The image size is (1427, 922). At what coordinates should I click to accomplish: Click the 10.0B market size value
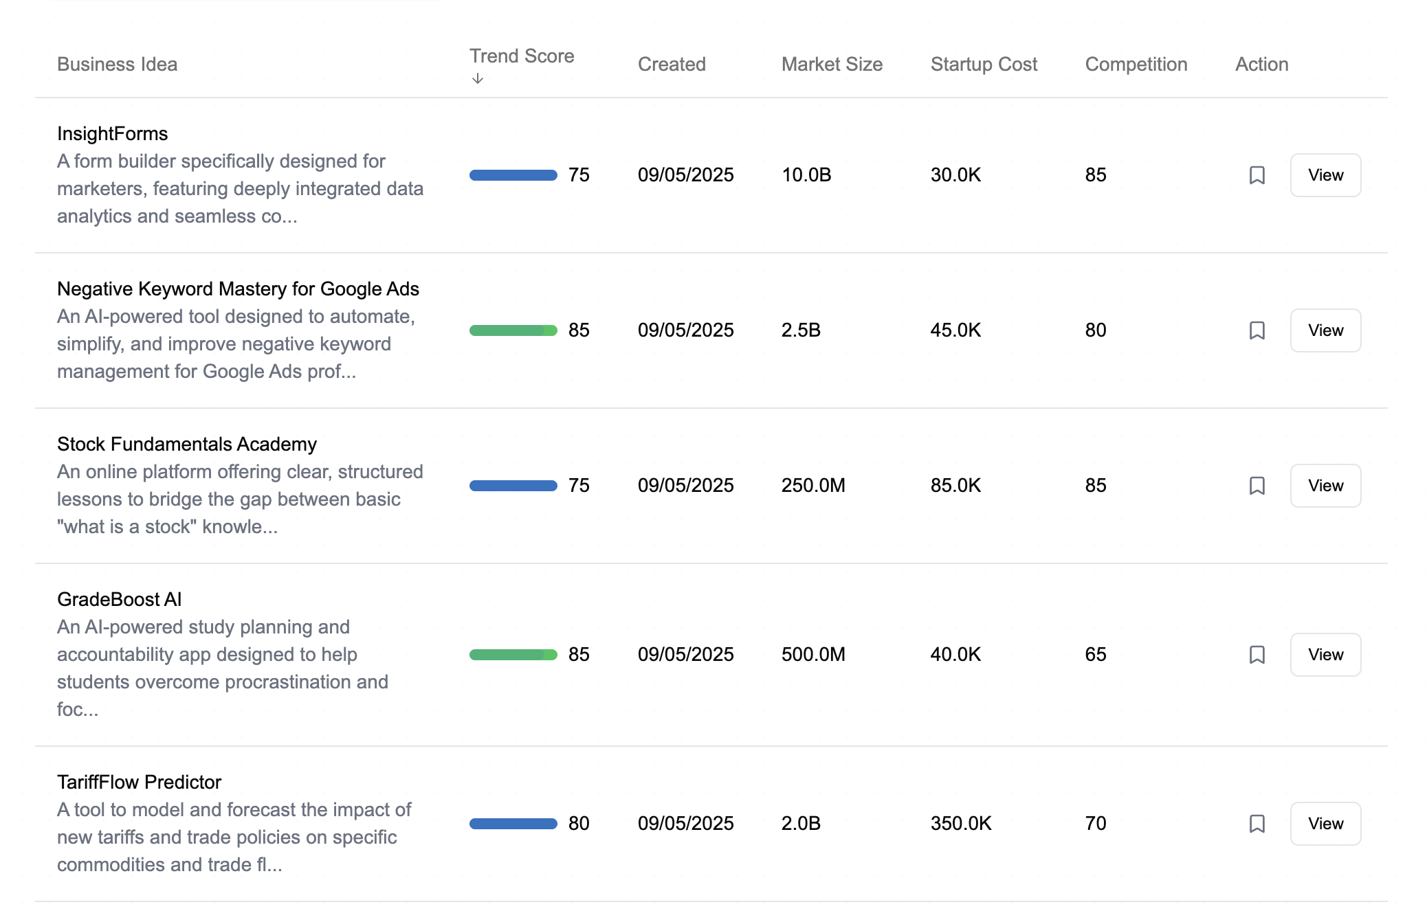[x=806, y=175]
